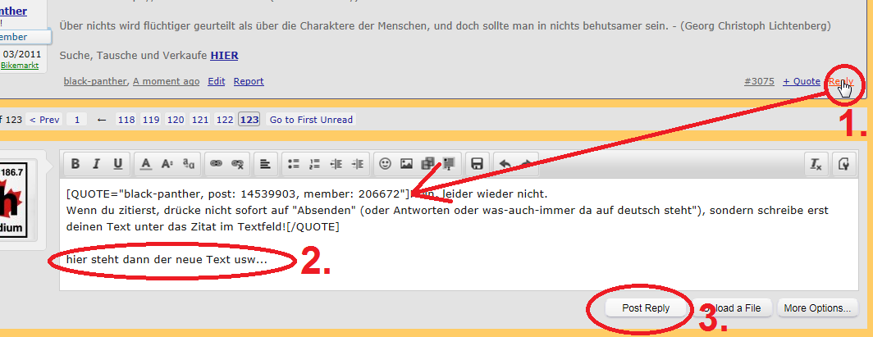Open the text color picker
Viewport: 873px width, 337px height.
(x=146, y=163)
